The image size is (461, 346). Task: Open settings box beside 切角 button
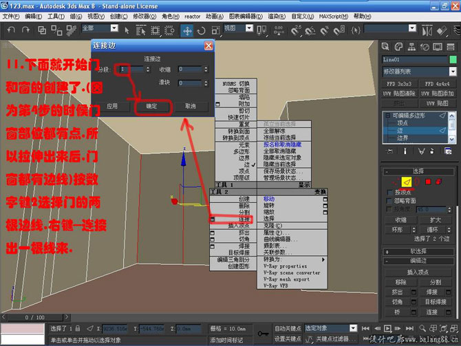point(414,302)
